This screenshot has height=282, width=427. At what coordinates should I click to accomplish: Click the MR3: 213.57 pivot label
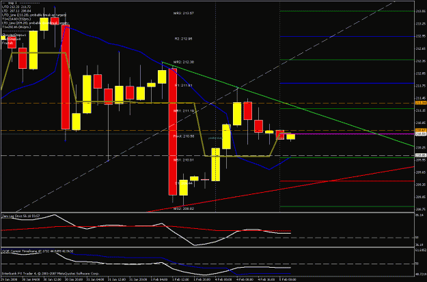pos(184,13)
